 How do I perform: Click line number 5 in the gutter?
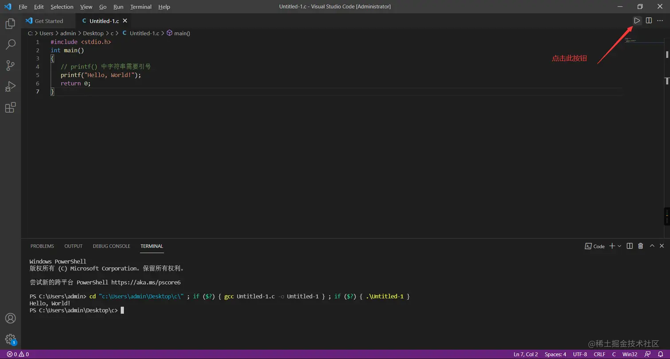click(x=38, y=75)
